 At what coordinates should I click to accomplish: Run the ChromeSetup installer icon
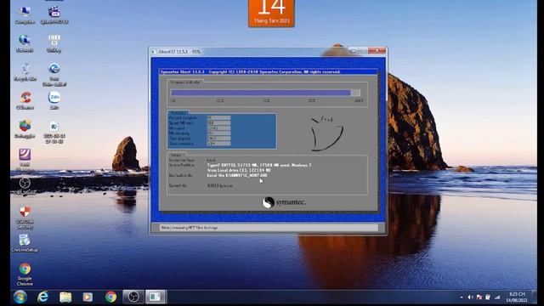[x=25, y=243]
